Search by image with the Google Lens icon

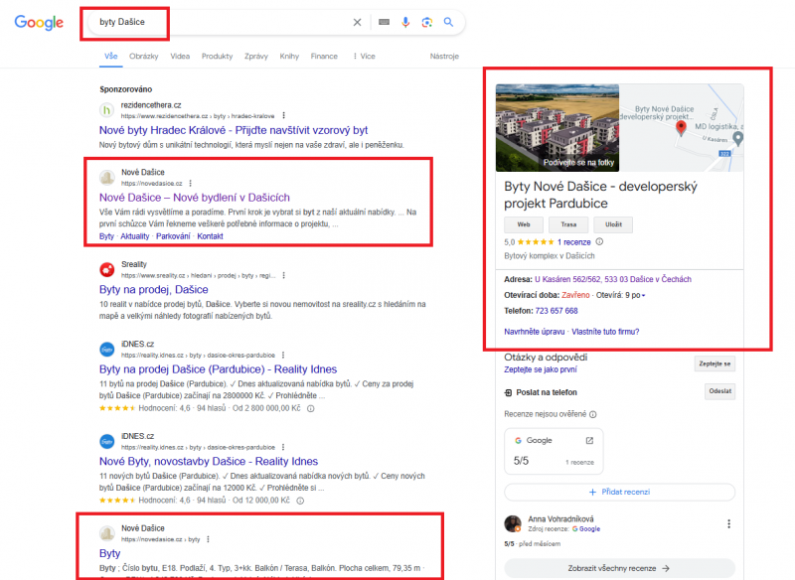click(427, 22)
